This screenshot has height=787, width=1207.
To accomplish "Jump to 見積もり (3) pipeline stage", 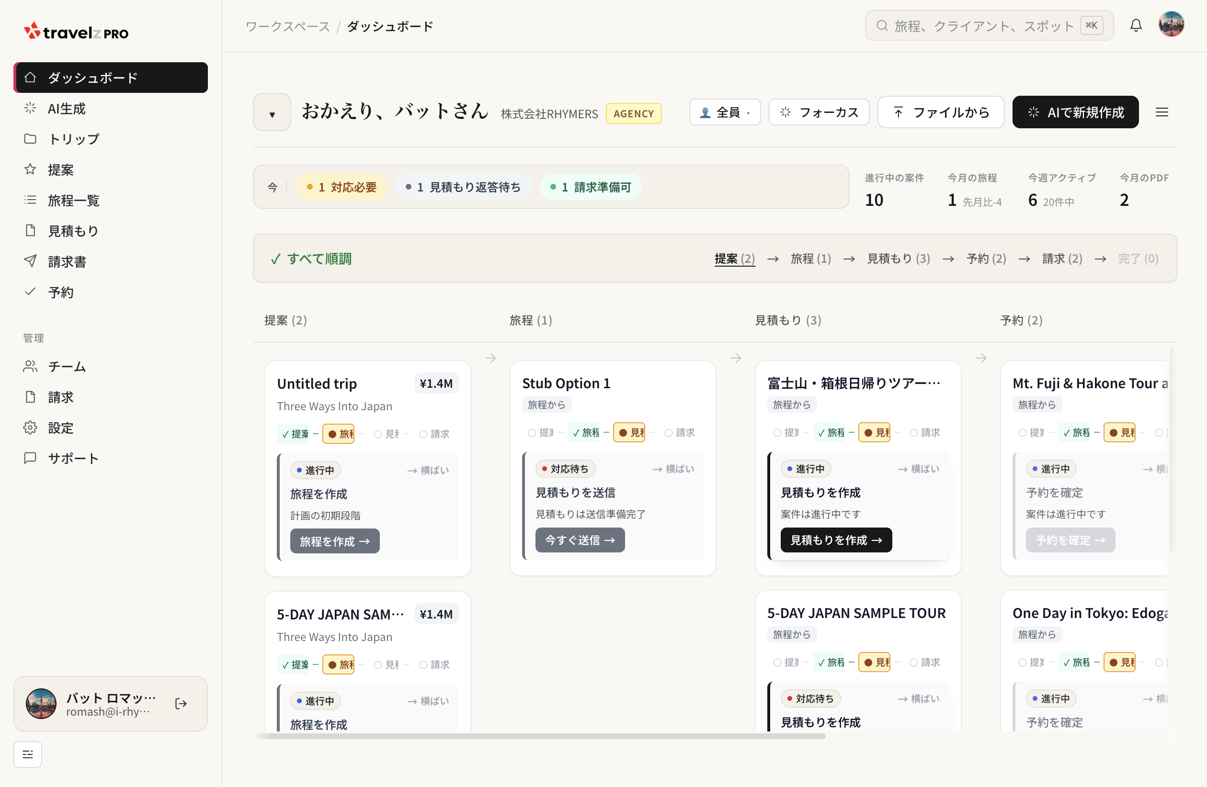I will 899,259.
